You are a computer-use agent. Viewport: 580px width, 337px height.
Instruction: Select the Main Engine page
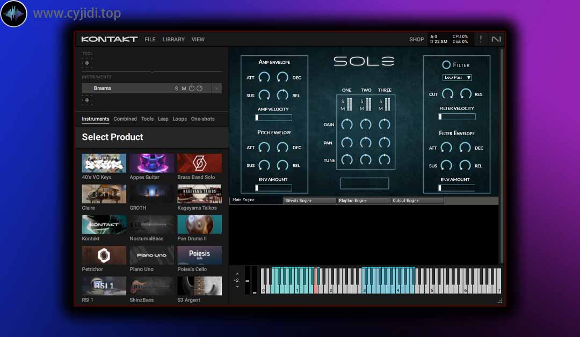256,200
